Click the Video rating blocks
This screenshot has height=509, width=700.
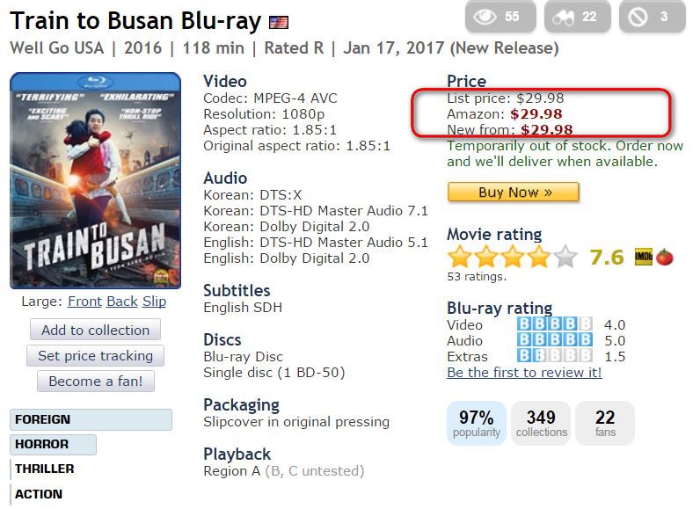(x=554, y=324)
